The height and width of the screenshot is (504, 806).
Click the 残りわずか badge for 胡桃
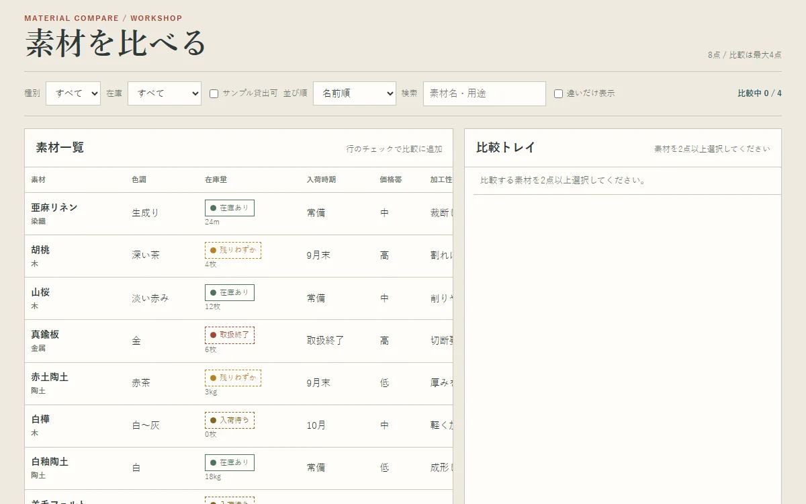tap(233, 251)
